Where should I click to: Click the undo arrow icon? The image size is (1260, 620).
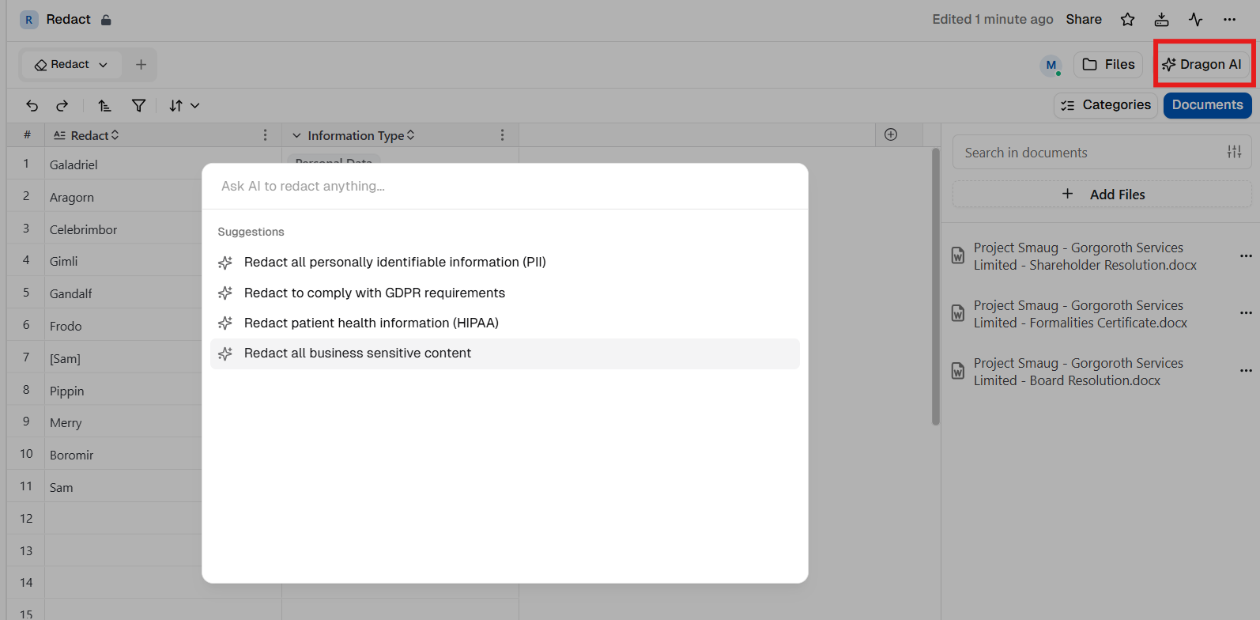(x=32, y=105)
